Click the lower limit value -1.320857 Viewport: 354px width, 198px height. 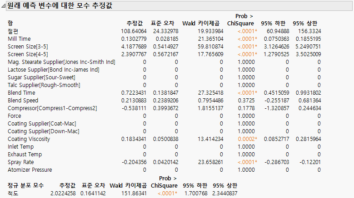coord(277,108)
